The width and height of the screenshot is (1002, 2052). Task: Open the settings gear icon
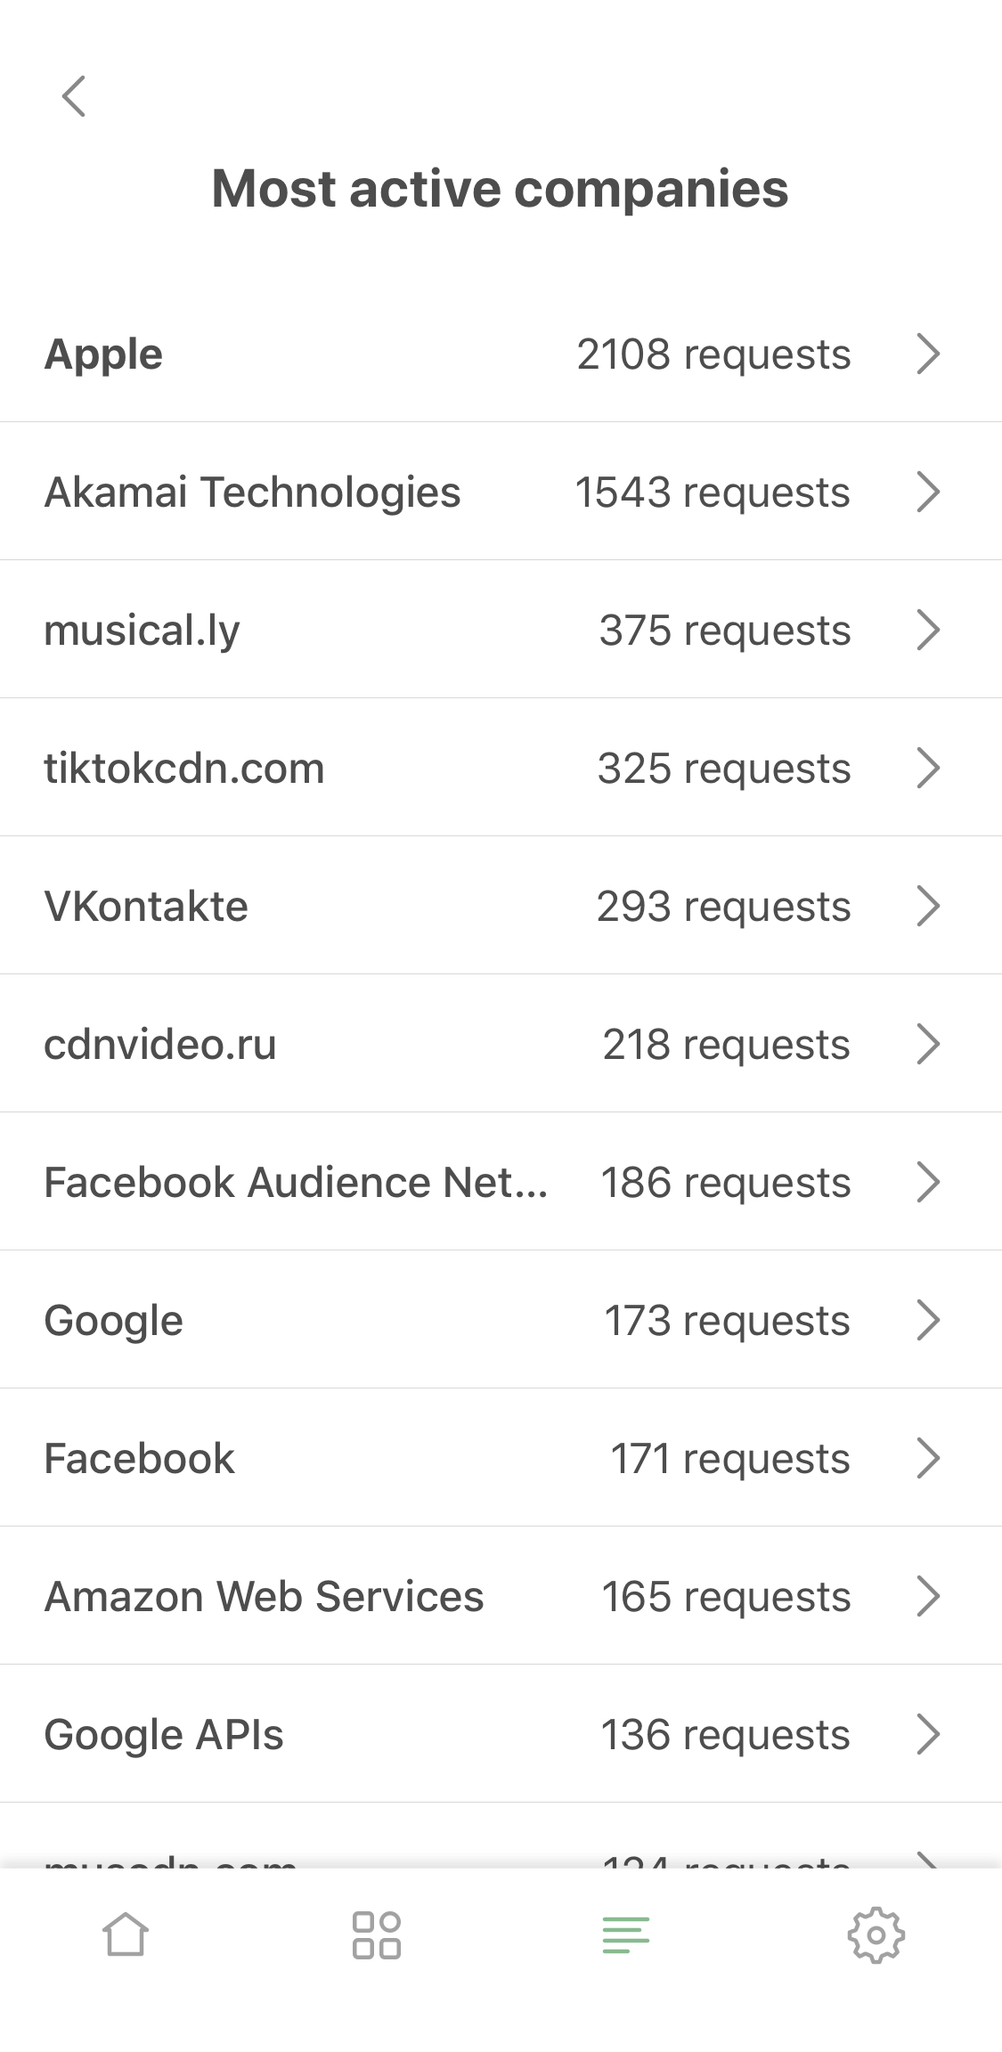point(876,1934)
